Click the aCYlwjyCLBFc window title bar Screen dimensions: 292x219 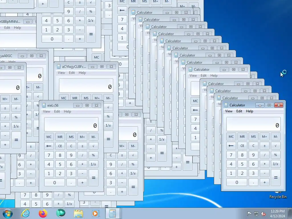[86, 66]
